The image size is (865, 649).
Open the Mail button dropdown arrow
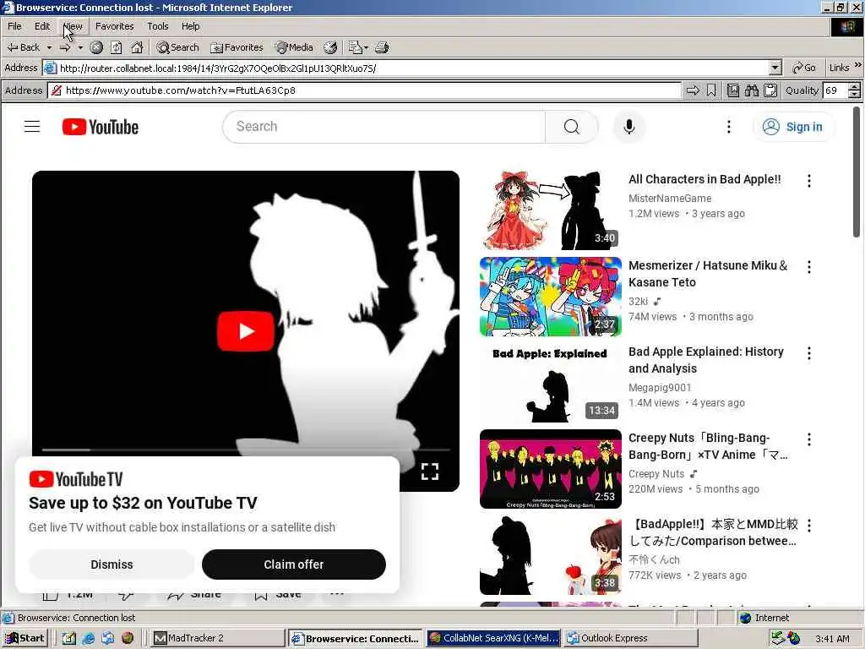(x=366, y=47)
